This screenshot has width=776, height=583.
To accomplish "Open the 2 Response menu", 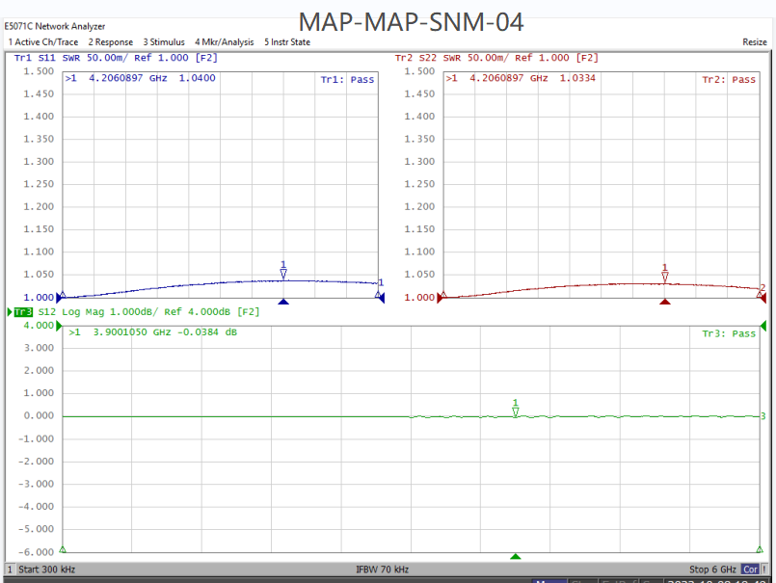I will [110, 42].
